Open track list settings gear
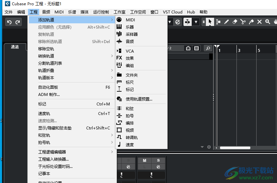This screenshot has height=183, width=277. click(209, 147)
